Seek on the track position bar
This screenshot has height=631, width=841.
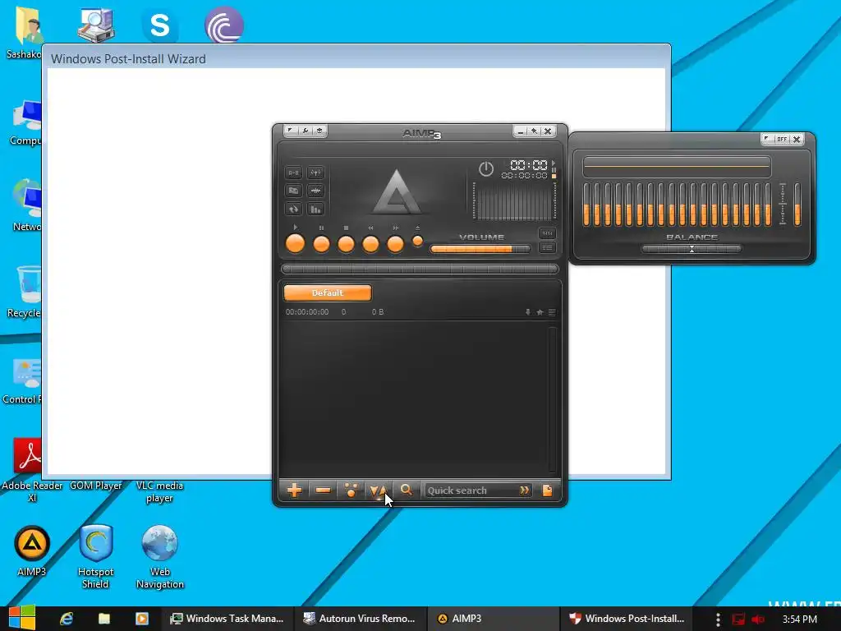(x=420, y=269)
